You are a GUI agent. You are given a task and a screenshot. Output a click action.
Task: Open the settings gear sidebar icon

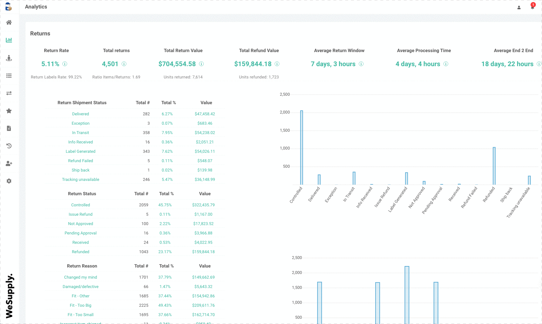[x=9, y=181]
